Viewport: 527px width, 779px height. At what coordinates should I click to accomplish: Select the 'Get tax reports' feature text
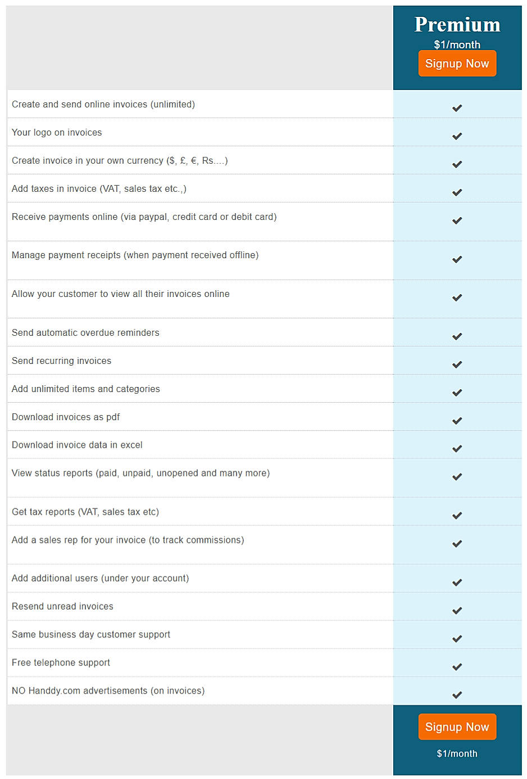84,511
